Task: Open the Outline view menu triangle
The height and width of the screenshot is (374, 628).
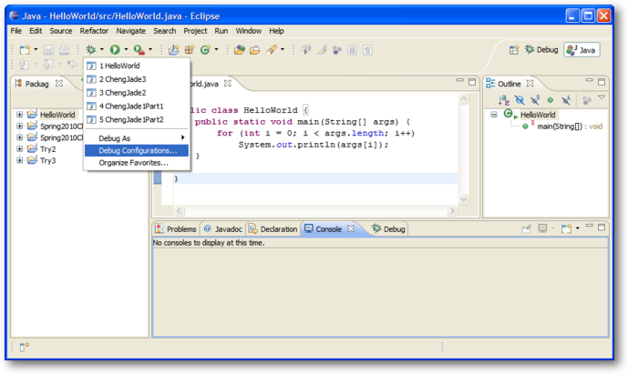Action: [602, 97]
